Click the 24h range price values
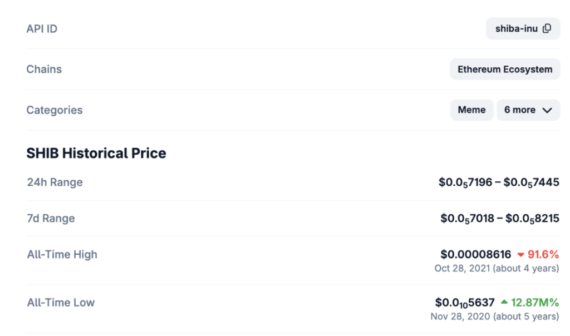The image size is (570, 336). 499,182
